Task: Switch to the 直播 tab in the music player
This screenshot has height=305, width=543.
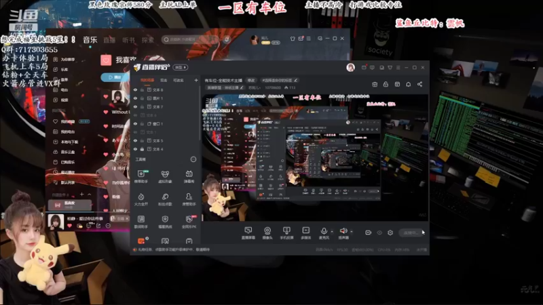Action: (109, 40)
